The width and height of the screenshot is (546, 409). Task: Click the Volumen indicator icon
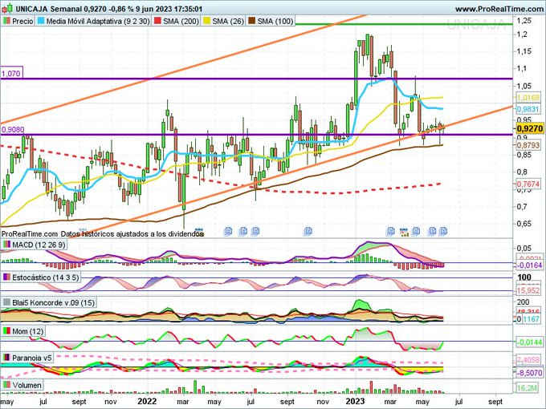click(6, 385)
